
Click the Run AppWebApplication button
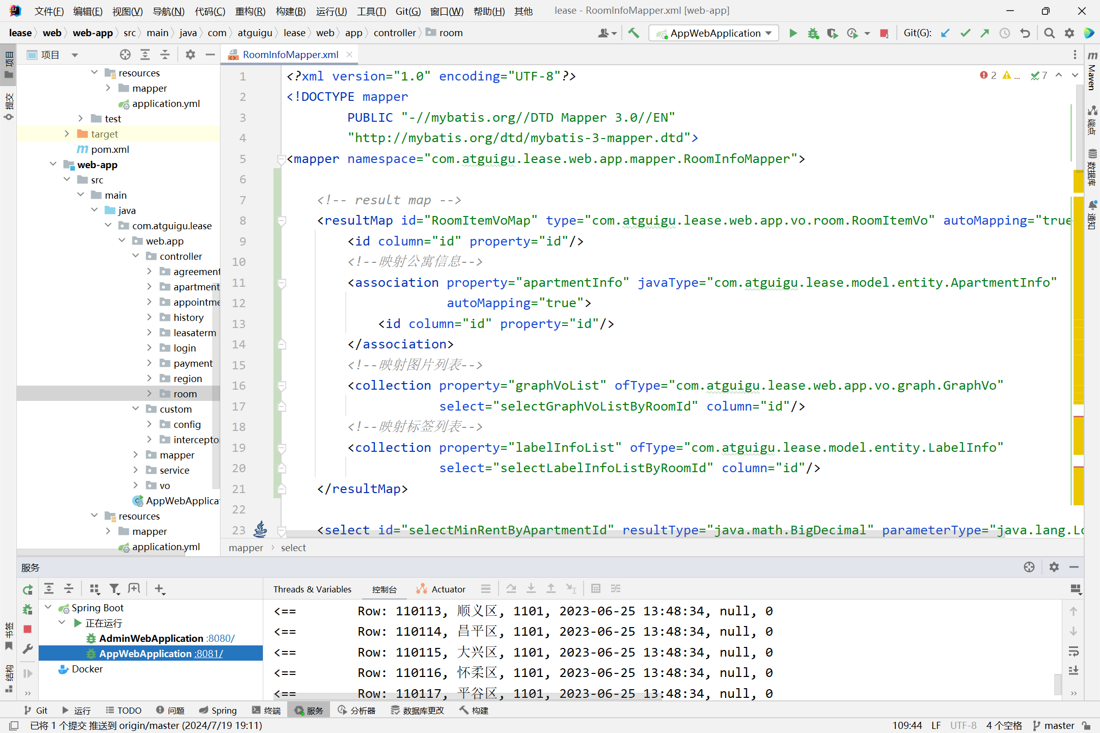point(792,33)
